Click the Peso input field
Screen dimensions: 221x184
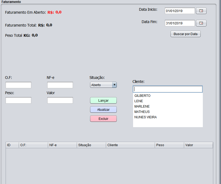[x=18, y=100]
